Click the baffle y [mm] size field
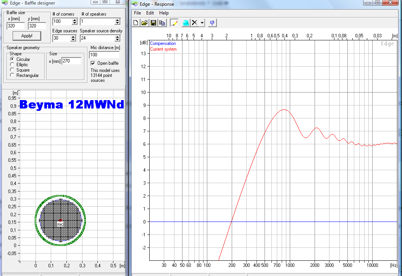 point(37,26)
